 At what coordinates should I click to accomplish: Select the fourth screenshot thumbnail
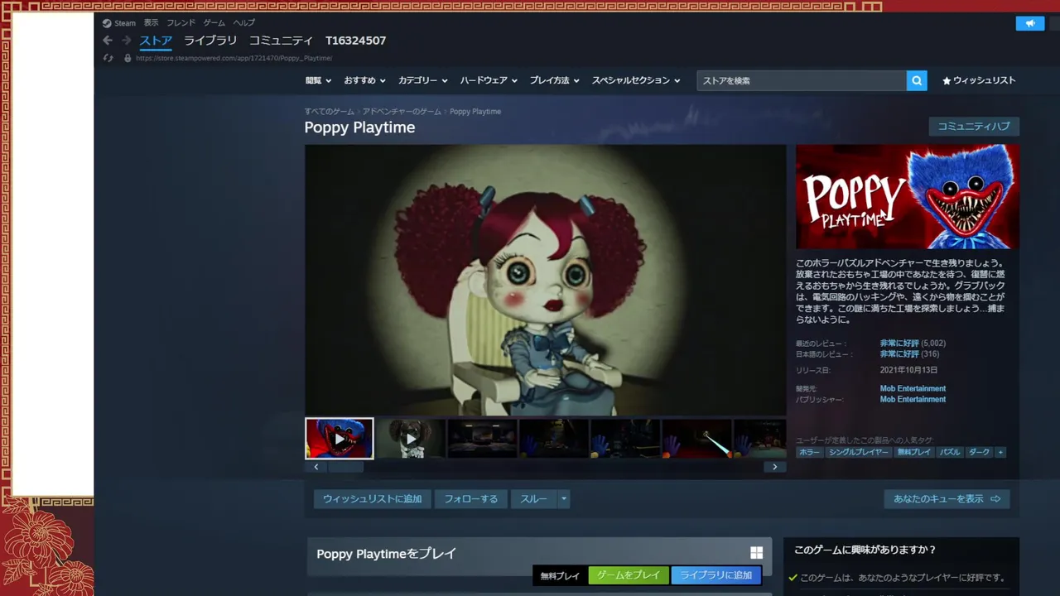click(554, 438)
